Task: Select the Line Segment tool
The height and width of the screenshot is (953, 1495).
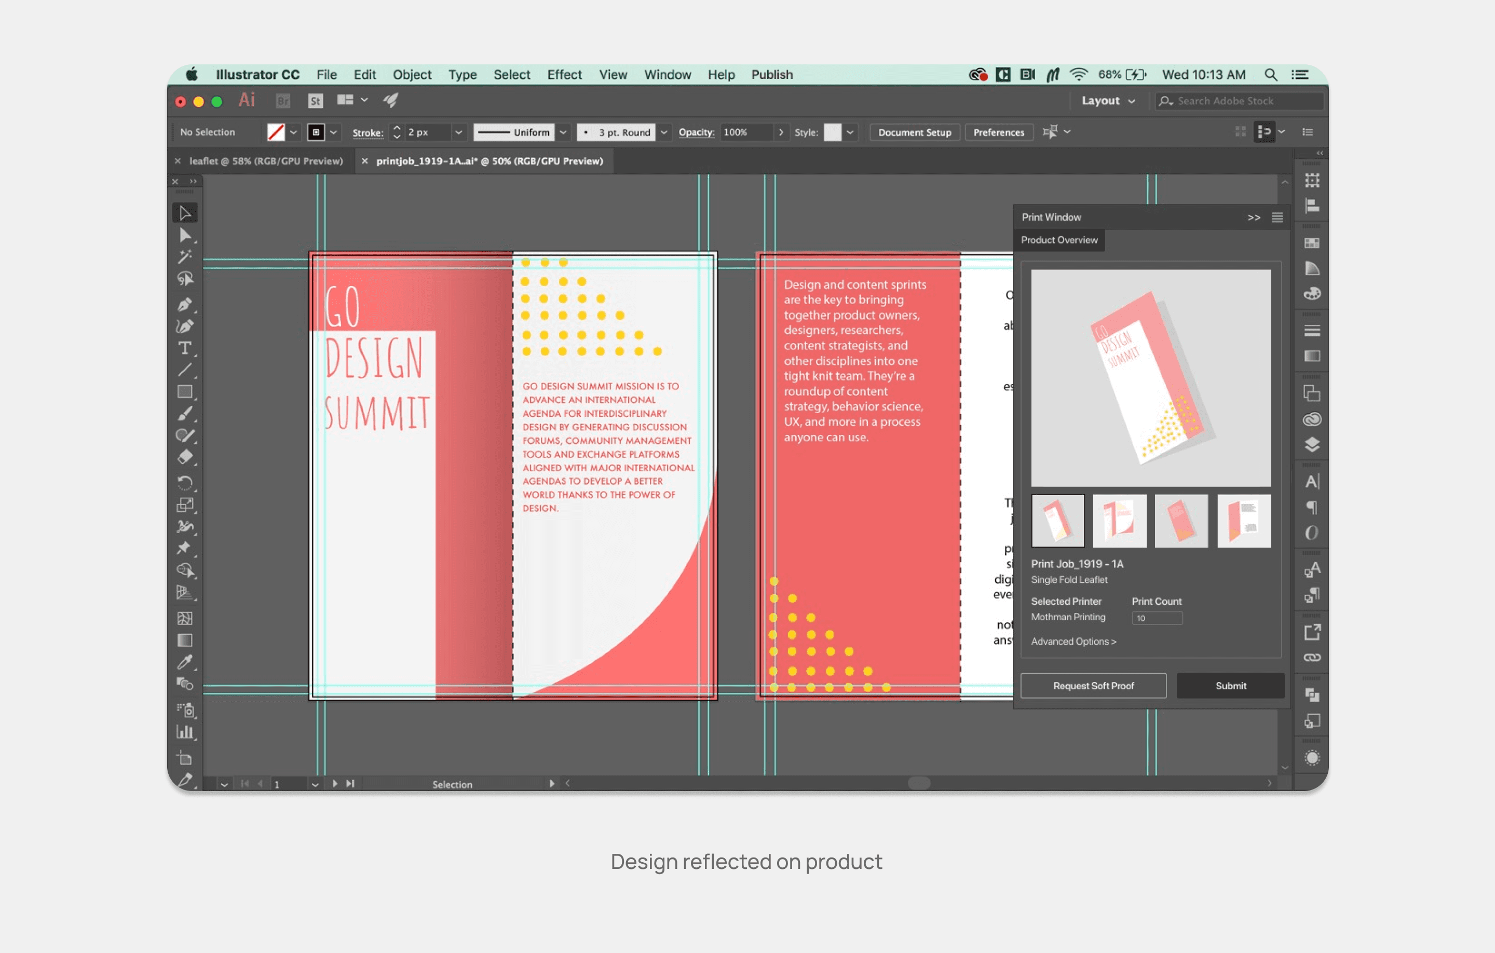Action: click(184, 370)
